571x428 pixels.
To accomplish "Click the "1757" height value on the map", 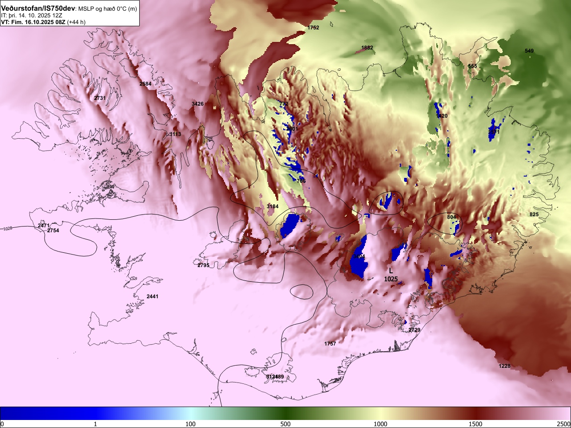I will [x=330, y=344].
